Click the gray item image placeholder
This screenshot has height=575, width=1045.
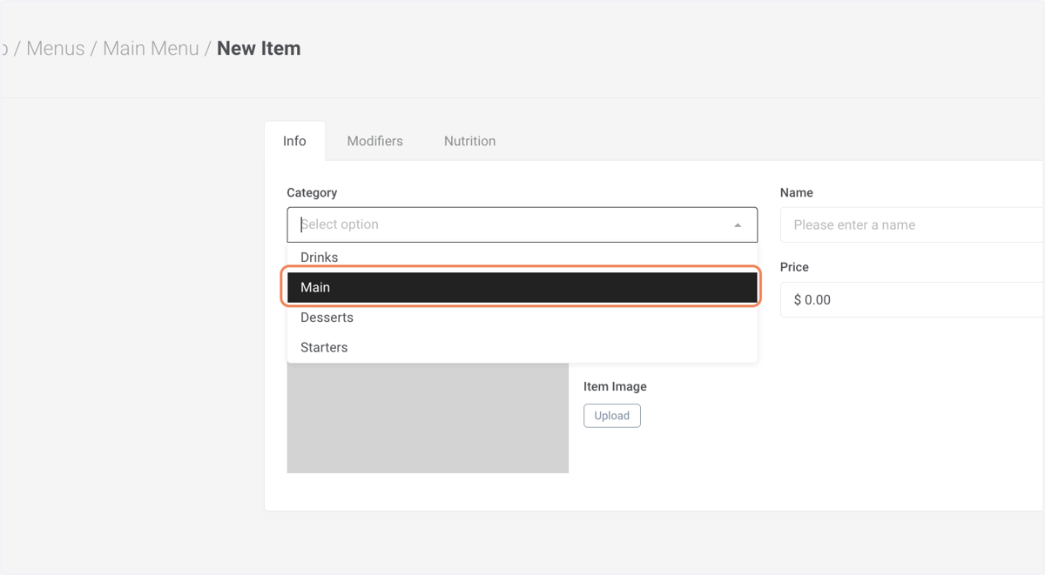pyautogui.click(x=428, y=418)
